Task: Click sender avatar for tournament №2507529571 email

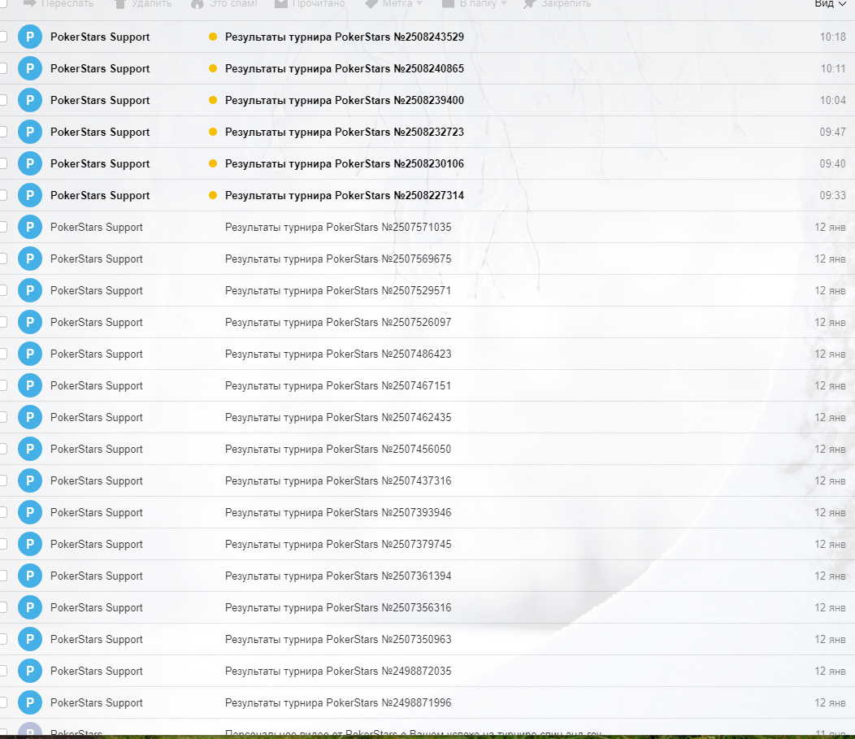Action: pyautogui.click(x=30, y=290)
